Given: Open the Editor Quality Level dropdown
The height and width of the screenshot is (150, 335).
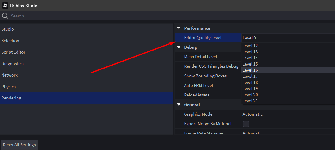Looking at the screenshot, I should pyautogui.click(x=288, y=38).
